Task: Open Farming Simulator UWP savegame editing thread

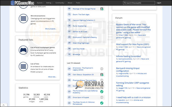Action: (x=132, y=84)
